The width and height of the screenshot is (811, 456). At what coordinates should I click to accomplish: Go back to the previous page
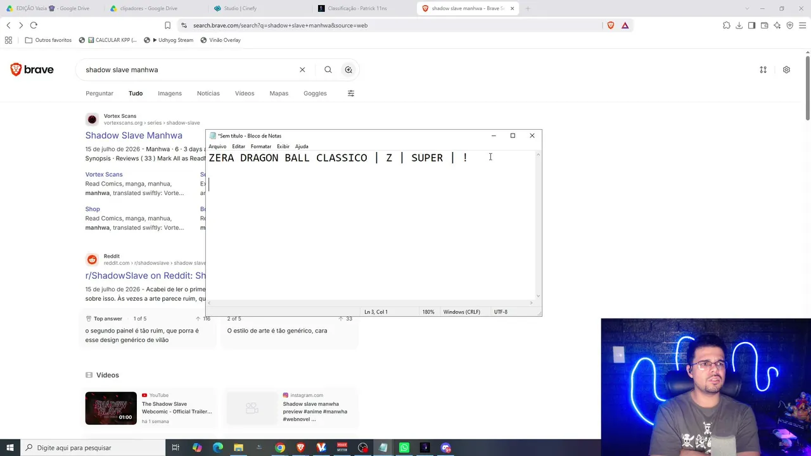[8, 25]
